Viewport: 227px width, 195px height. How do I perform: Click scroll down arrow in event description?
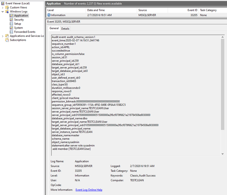222,154
